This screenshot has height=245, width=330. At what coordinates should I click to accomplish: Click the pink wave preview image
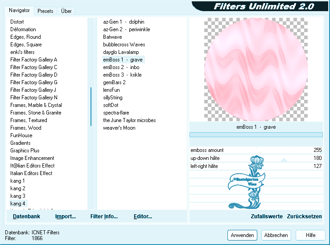pyautogui.click(x=256, y=69)
